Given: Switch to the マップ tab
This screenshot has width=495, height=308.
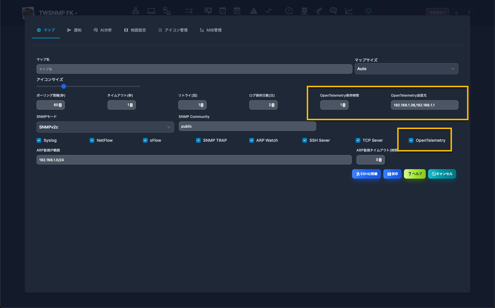Looking at the screenshot, I should pyautogui.click(x=46, y=30).
